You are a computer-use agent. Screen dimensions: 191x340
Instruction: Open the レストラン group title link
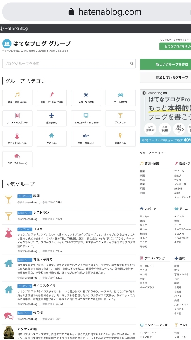[x=41, y=212]
